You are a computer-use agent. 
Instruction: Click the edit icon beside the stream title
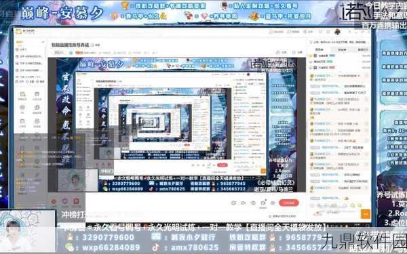pos(92,45)
